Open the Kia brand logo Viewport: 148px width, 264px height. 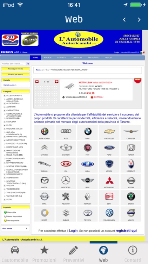[66, 164]
